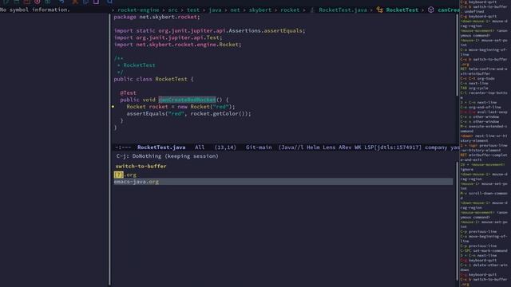Image resolution: width=511 pixels, height=287 pixels.
Task: Click the scroll-down-command entry in command log
Action: point(484,195)
